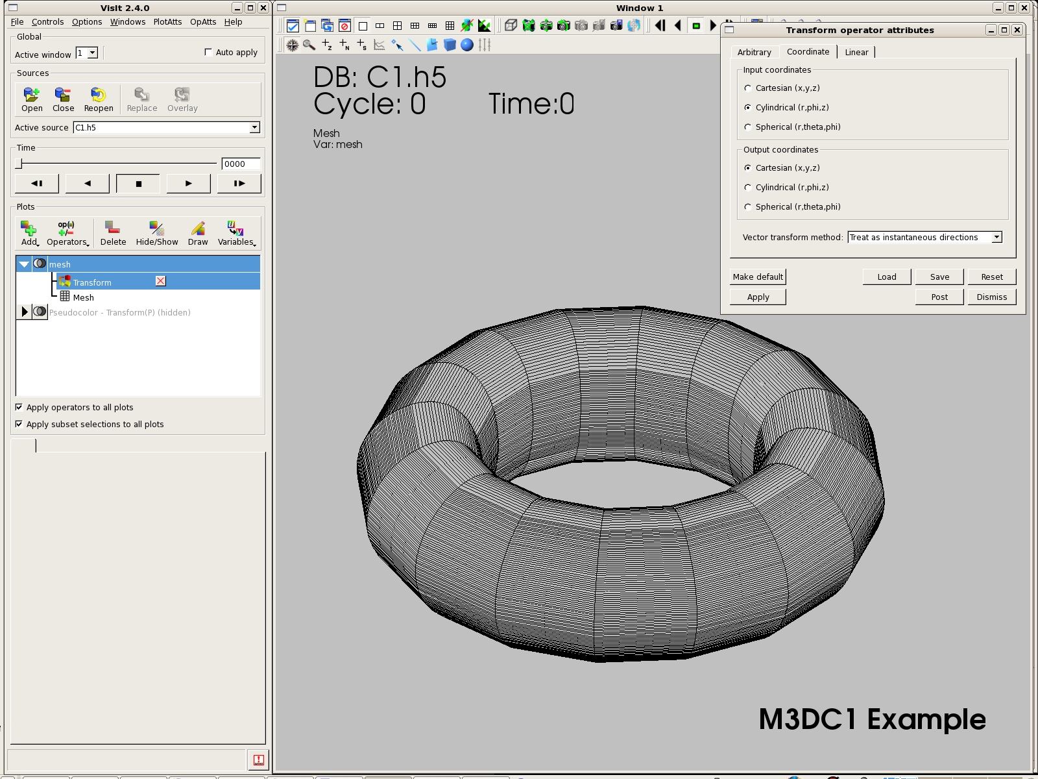Click the Make default button
This screenshot has width=1038, height=779.
758,277
